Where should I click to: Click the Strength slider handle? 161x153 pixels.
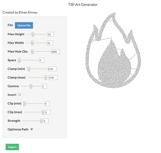tap(41, 121)
